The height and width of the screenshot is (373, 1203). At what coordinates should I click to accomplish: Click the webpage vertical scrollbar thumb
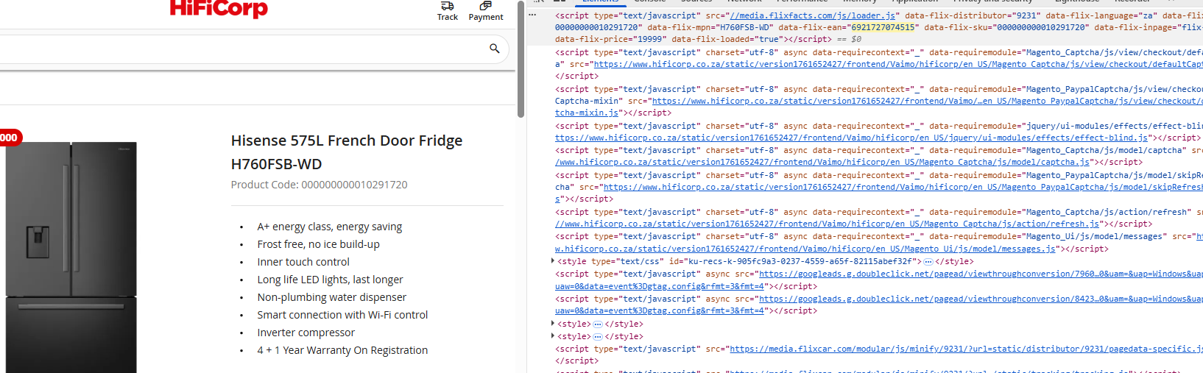[521, 59]
